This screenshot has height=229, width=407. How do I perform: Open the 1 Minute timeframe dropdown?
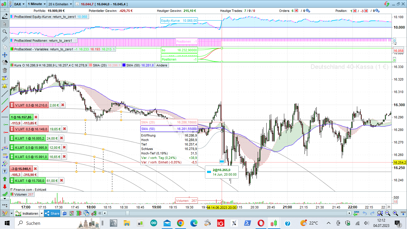point(37,4)
